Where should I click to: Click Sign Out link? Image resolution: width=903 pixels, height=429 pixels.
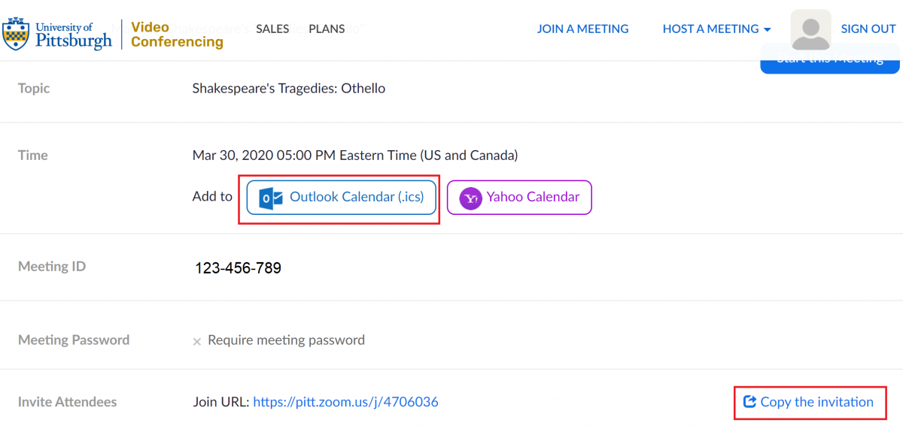coord(868,29)
